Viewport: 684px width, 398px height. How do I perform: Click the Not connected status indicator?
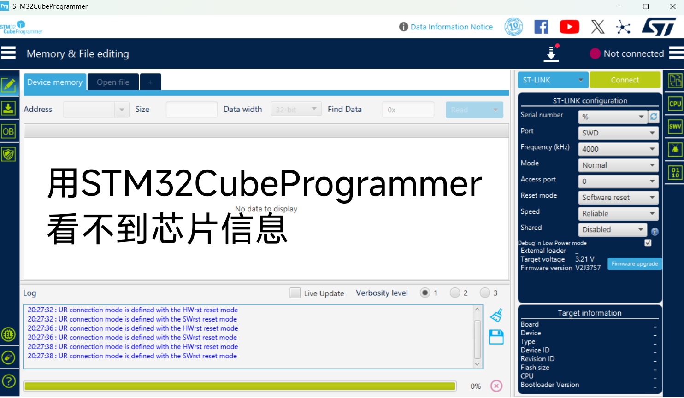click(x=627, y=53)
